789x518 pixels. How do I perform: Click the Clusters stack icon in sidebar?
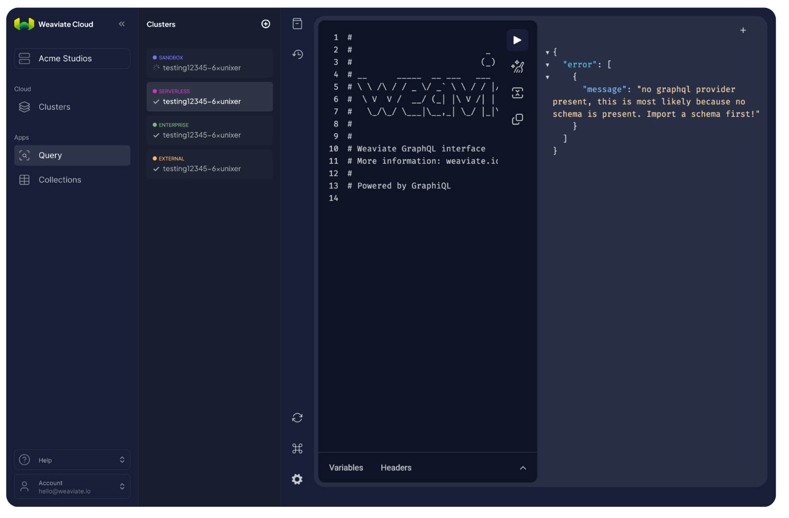[25, 107]
